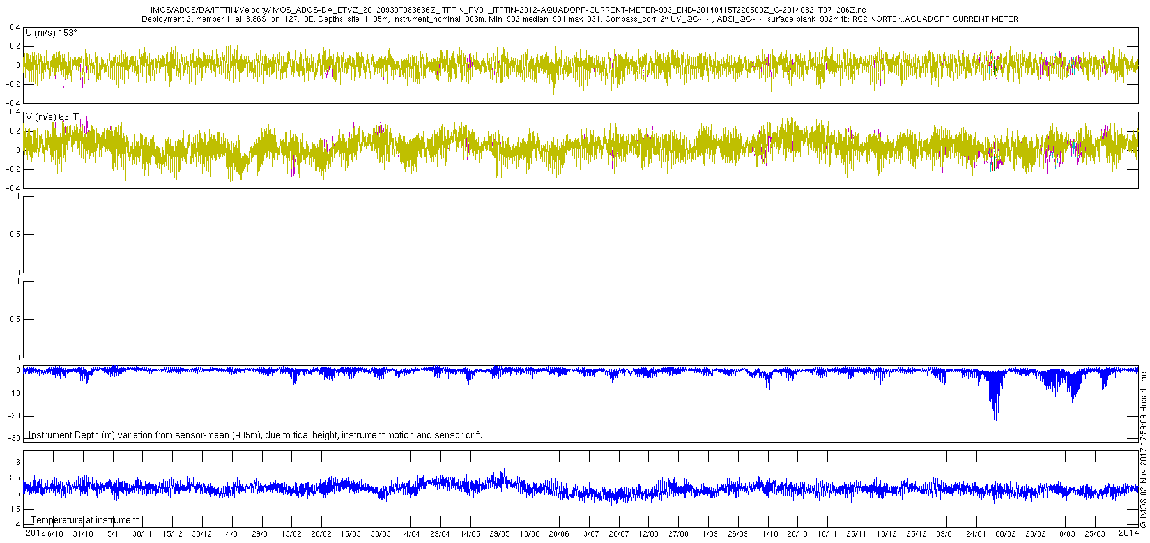
Task: Click the 15/12 date tick label
Action: tap(172, 534)
